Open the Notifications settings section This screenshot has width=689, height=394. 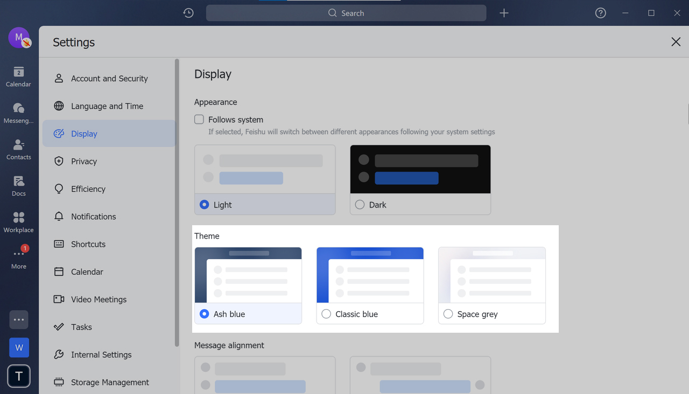(x=93, y=216)
